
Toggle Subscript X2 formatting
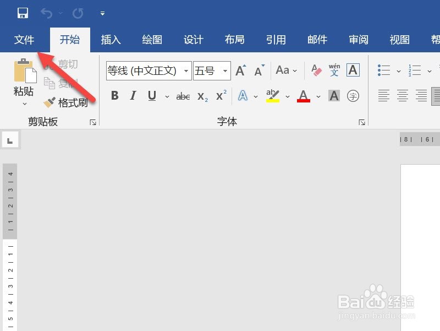pos(202,97)
